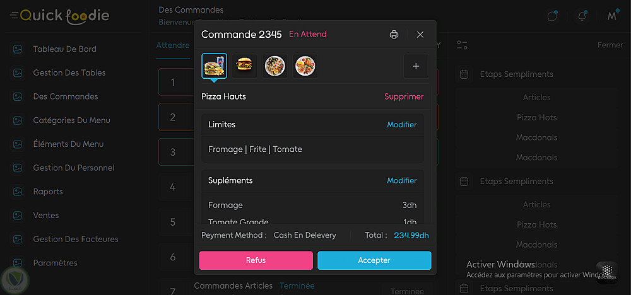The width and height of the screenshot is (631, 295).
Task: Select the single burger thumbnail
Action: pyautogui.click(x=244, y=66)
